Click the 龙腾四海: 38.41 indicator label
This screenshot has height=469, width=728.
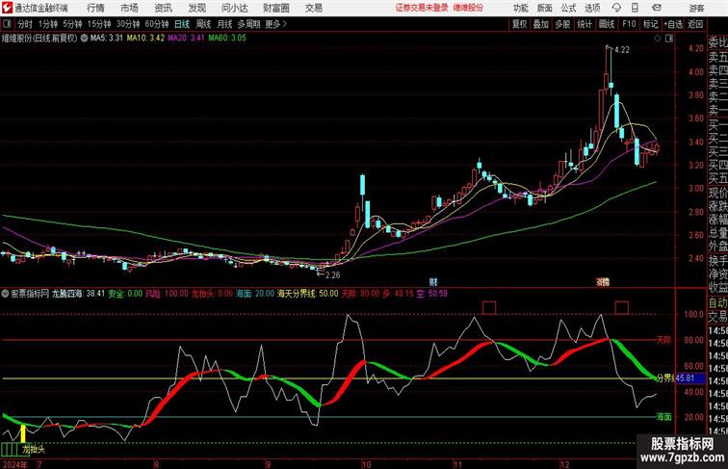(78, 294)
